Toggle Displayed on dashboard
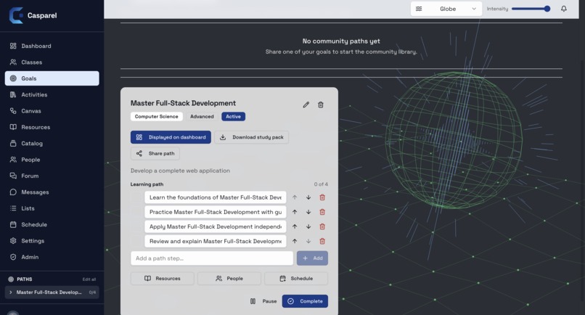The image size is (585, 315). coord(171,137)
